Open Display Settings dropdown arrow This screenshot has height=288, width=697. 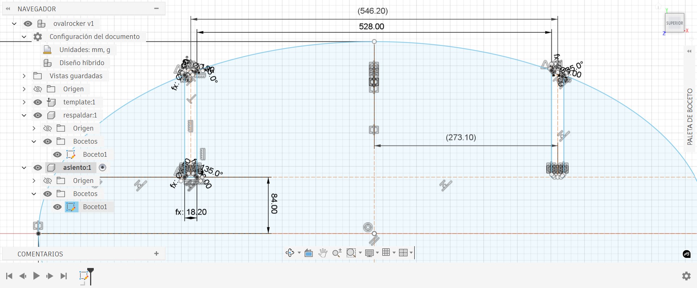coord(378,253)
